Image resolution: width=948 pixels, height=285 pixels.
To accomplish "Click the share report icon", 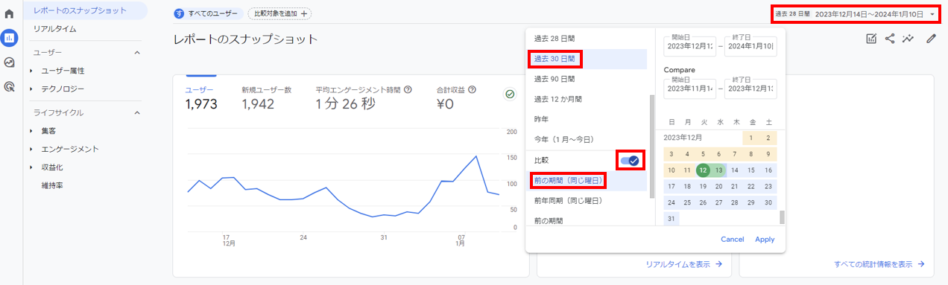I will pyautogui.click(x=890, y=39).
